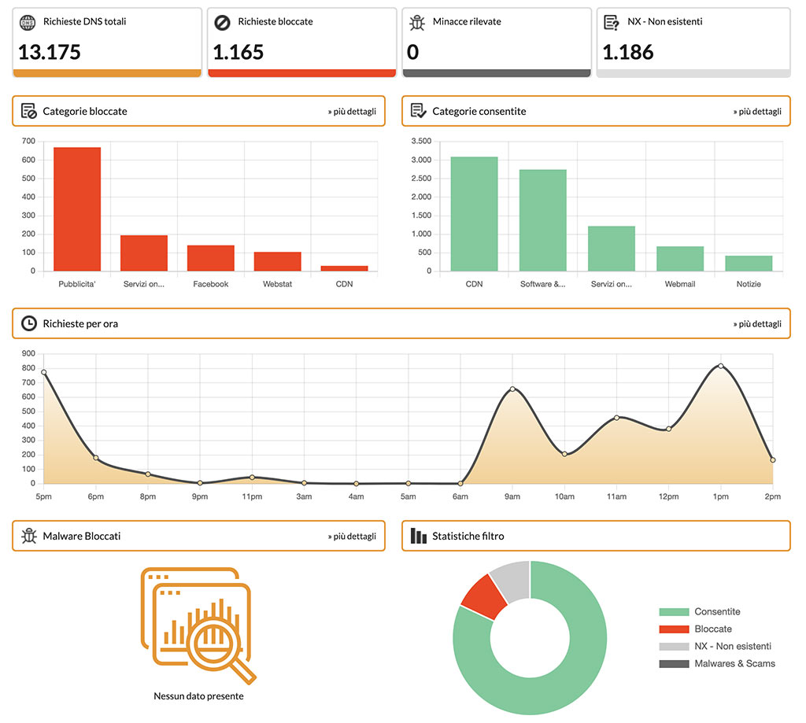The height and width of the screenshot is (723, 806).
Task: Click the Malware Bloccati header title
Action: click(x=82, y=536)
